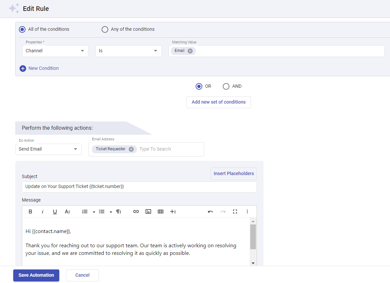Open more editor options via the overflow menu
Image resolution: width=390 pixels, height=283 pixels.
click(247, 212)
